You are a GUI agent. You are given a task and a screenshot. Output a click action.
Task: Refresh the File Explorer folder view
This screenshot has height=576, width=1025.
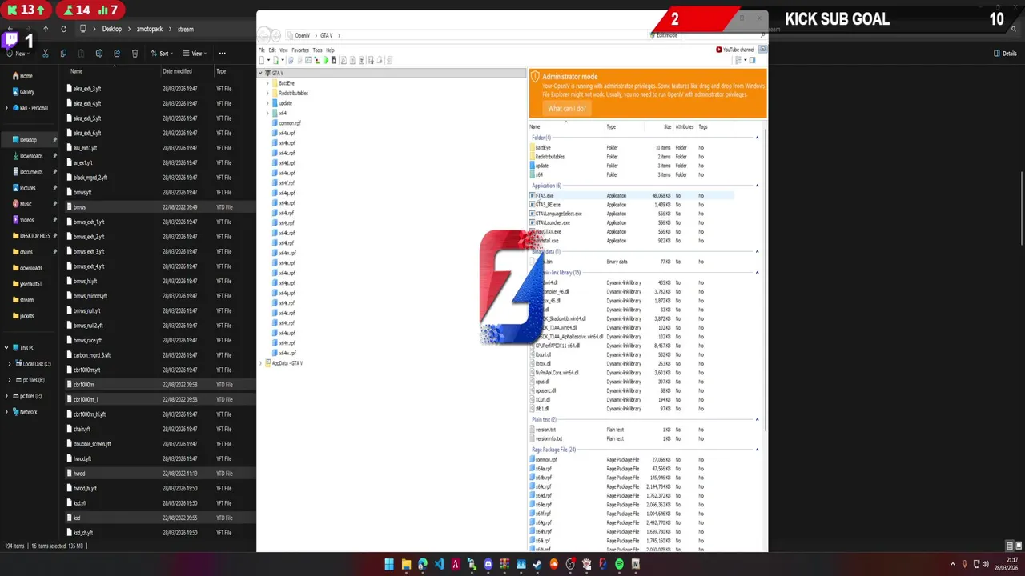pos(63,29)
